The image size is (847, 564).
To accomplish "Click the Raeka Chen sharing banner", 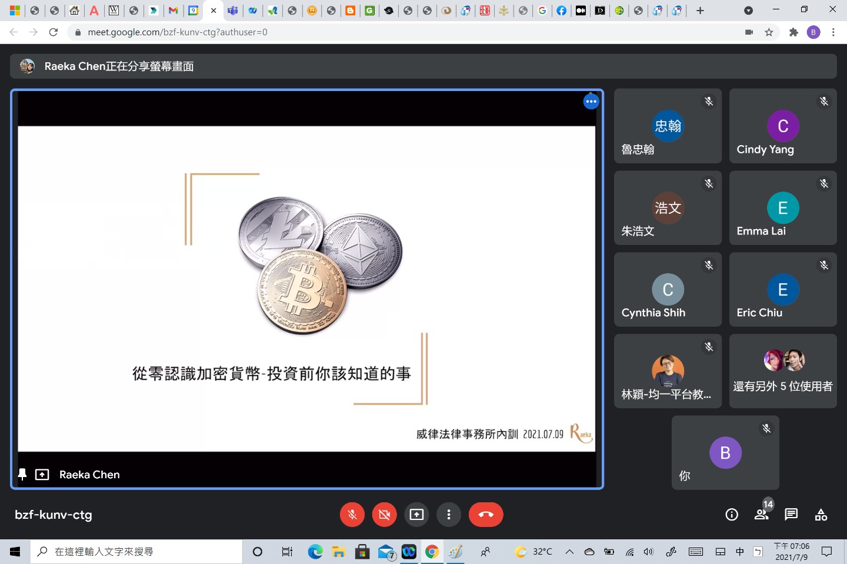I will click(x=423, y=66).
